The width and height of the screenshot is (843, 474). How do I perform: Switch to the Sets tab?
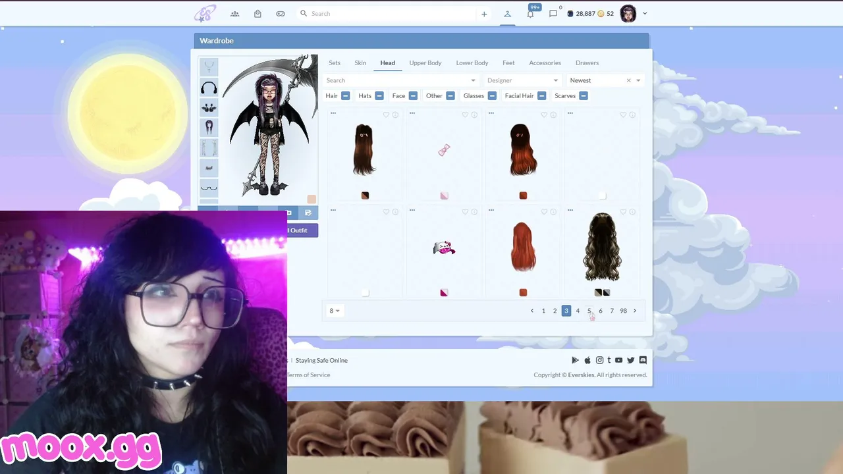click(335, 63)
